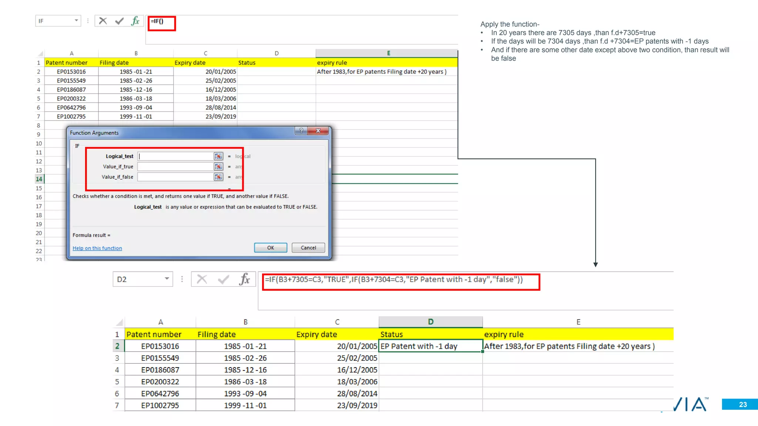Click bottom sheet cell EP1002795

point(160,405)
